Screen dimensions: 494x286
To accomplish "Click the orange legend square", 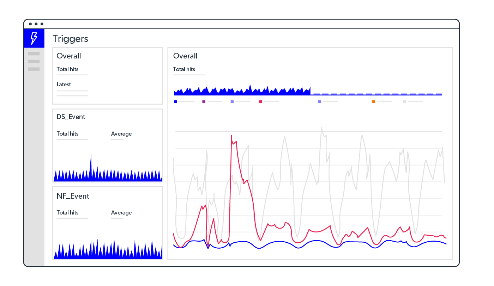I will (x=373, y=102).
